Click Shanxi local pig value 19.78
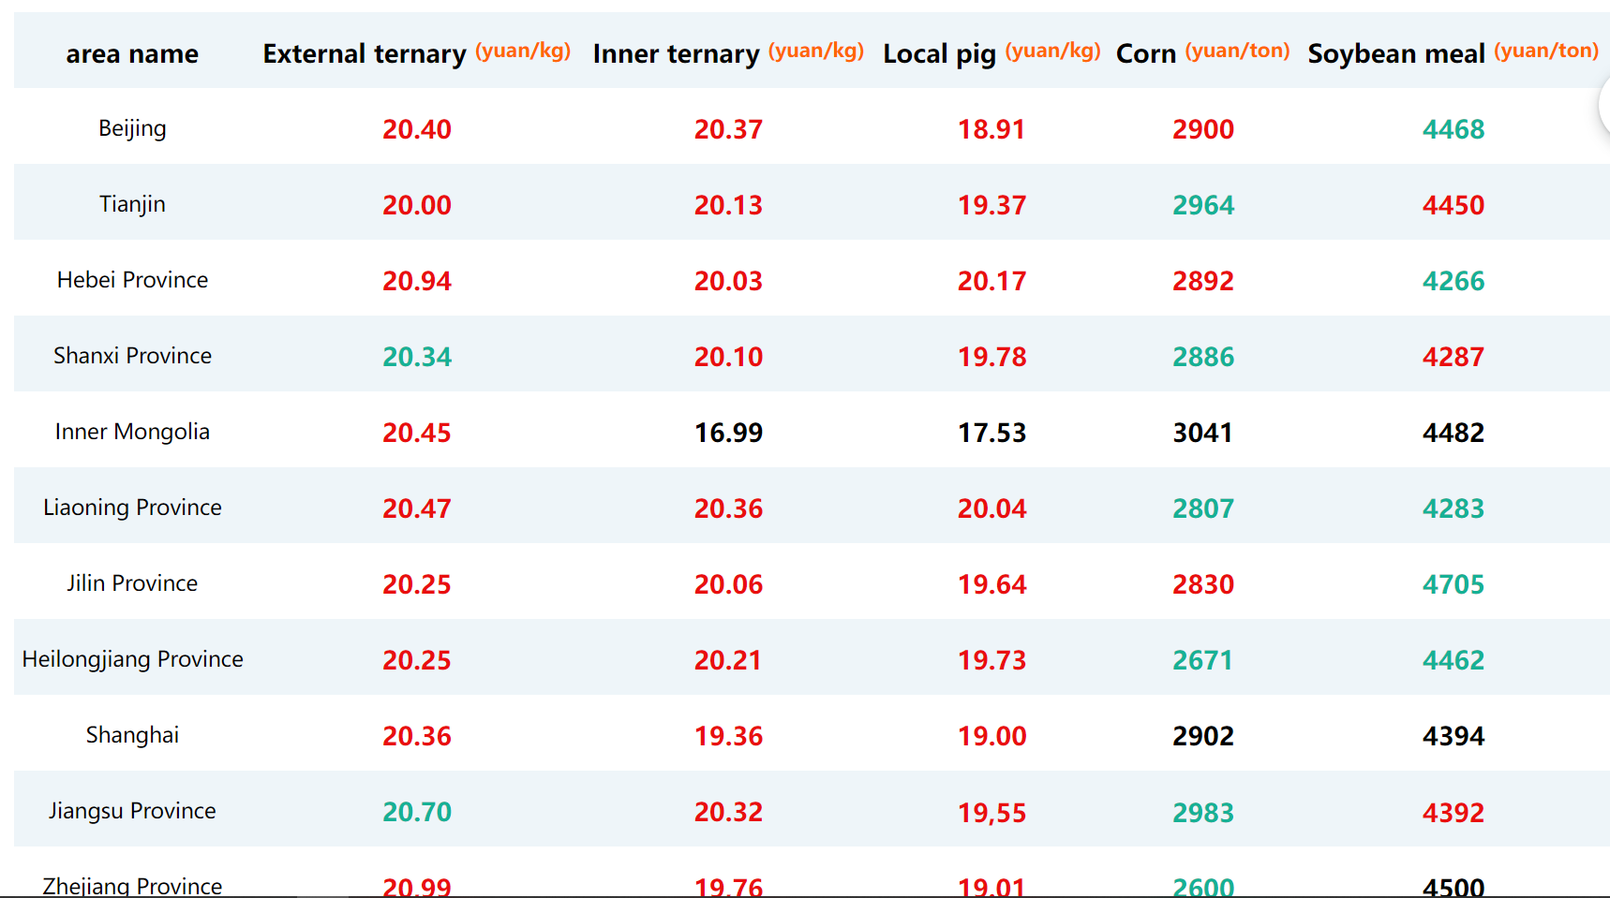 [x=991, y=357]
